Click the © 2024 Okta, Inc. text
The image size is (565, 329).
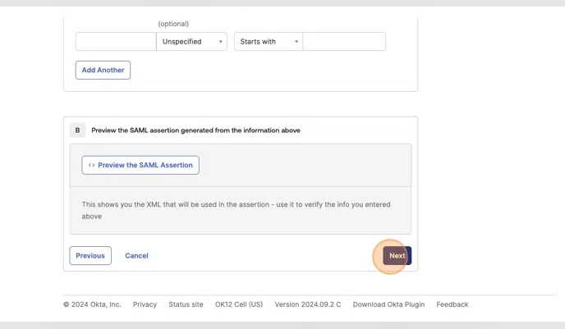92,304
